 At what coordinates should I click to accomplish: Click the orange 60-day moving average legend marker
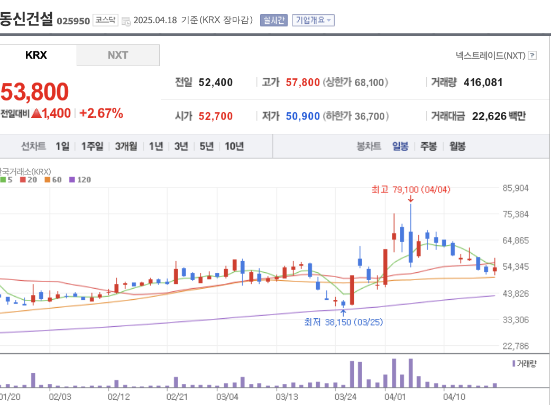pos(48,180)
